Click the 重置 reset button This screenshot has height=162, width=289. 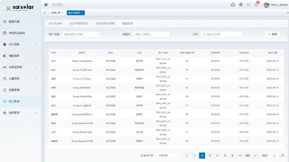pos(272,34)
